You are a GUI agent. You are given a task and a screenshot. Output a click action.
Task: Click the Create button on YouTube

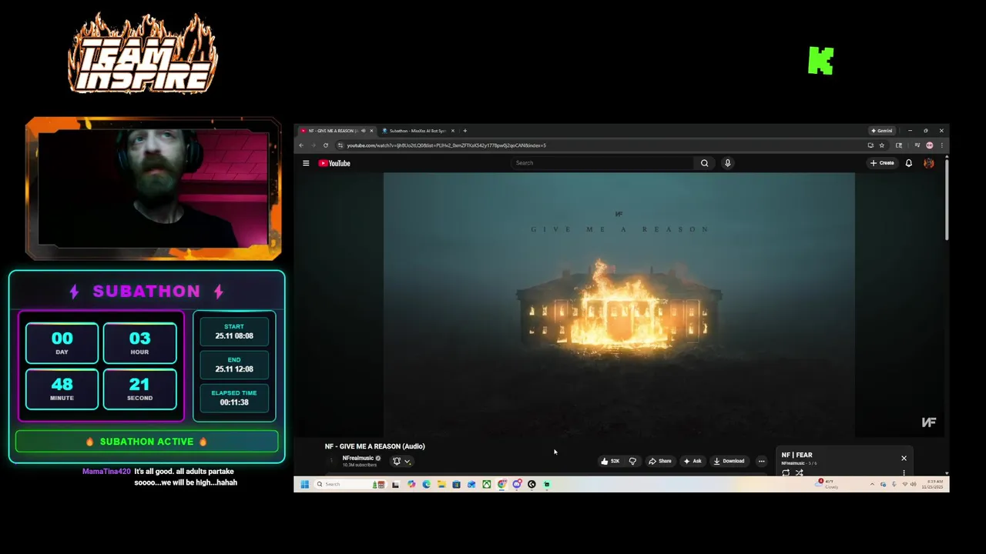pos(882,163)
